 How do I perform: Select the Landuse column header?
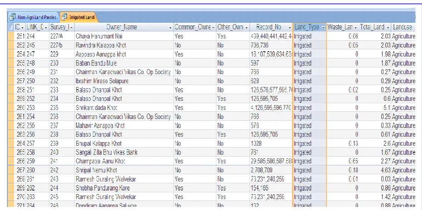click(403, 27)
